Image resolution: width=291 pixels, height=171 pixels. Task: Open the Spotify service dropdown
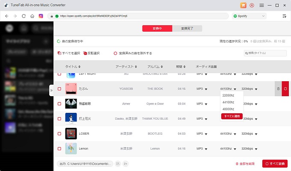point(249,16)
